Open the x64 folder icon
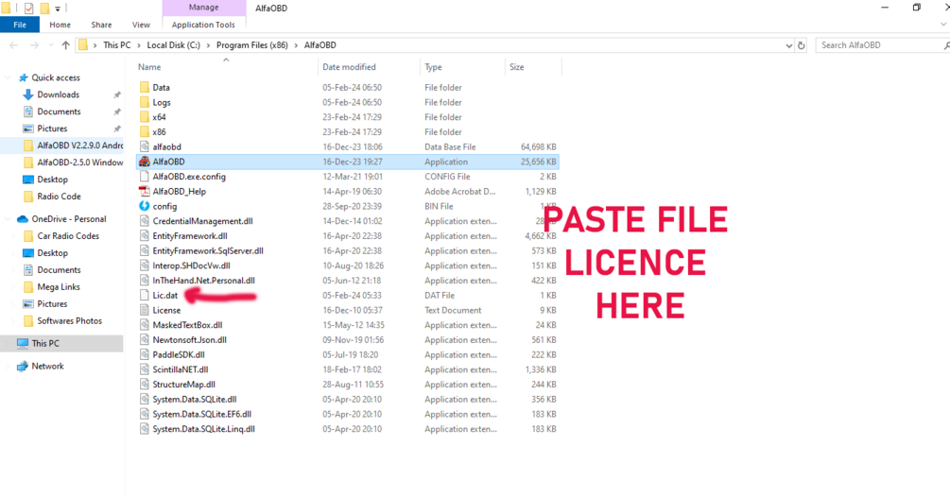The width and height of the screenshot is (950, 497). (145, 117)
